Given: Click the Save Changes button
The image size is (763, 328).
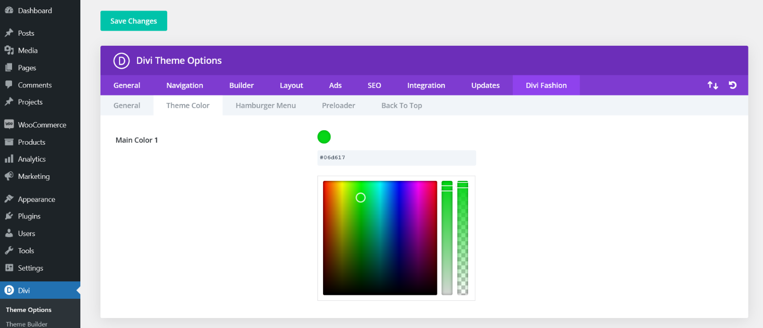Looking at the screenshot, I should [134, 21].
